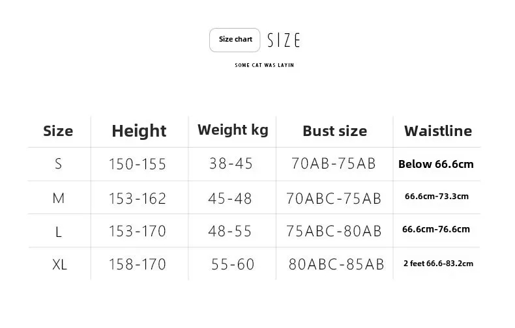Screen dimensions: 515x328
Task: Click the 55-60 weight cell
Action: pos(233,264)
